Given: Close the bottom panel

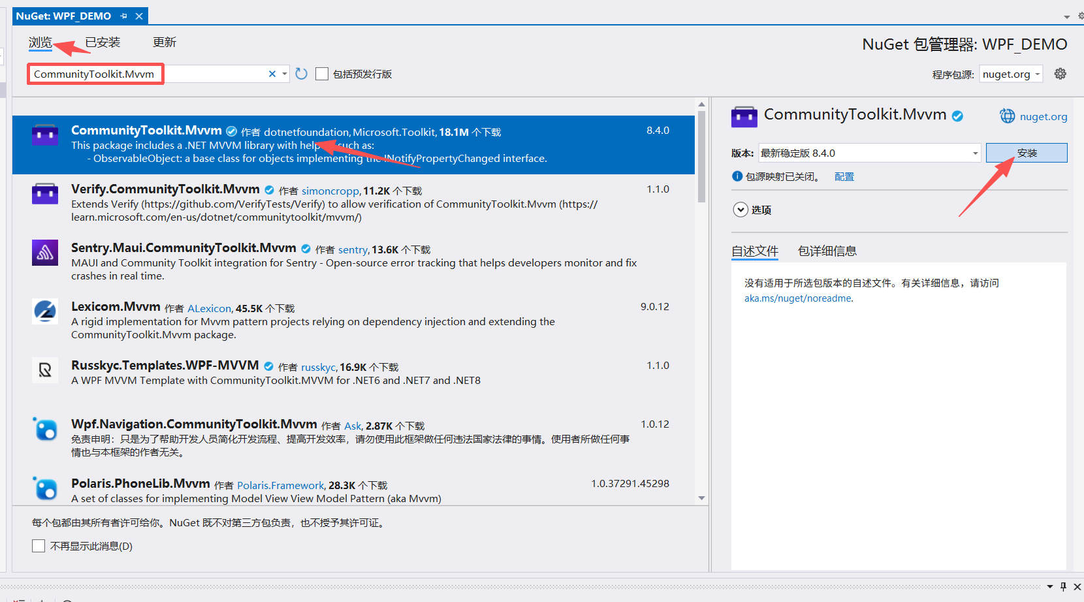Looking at the screenshot, I should 1077,586.
